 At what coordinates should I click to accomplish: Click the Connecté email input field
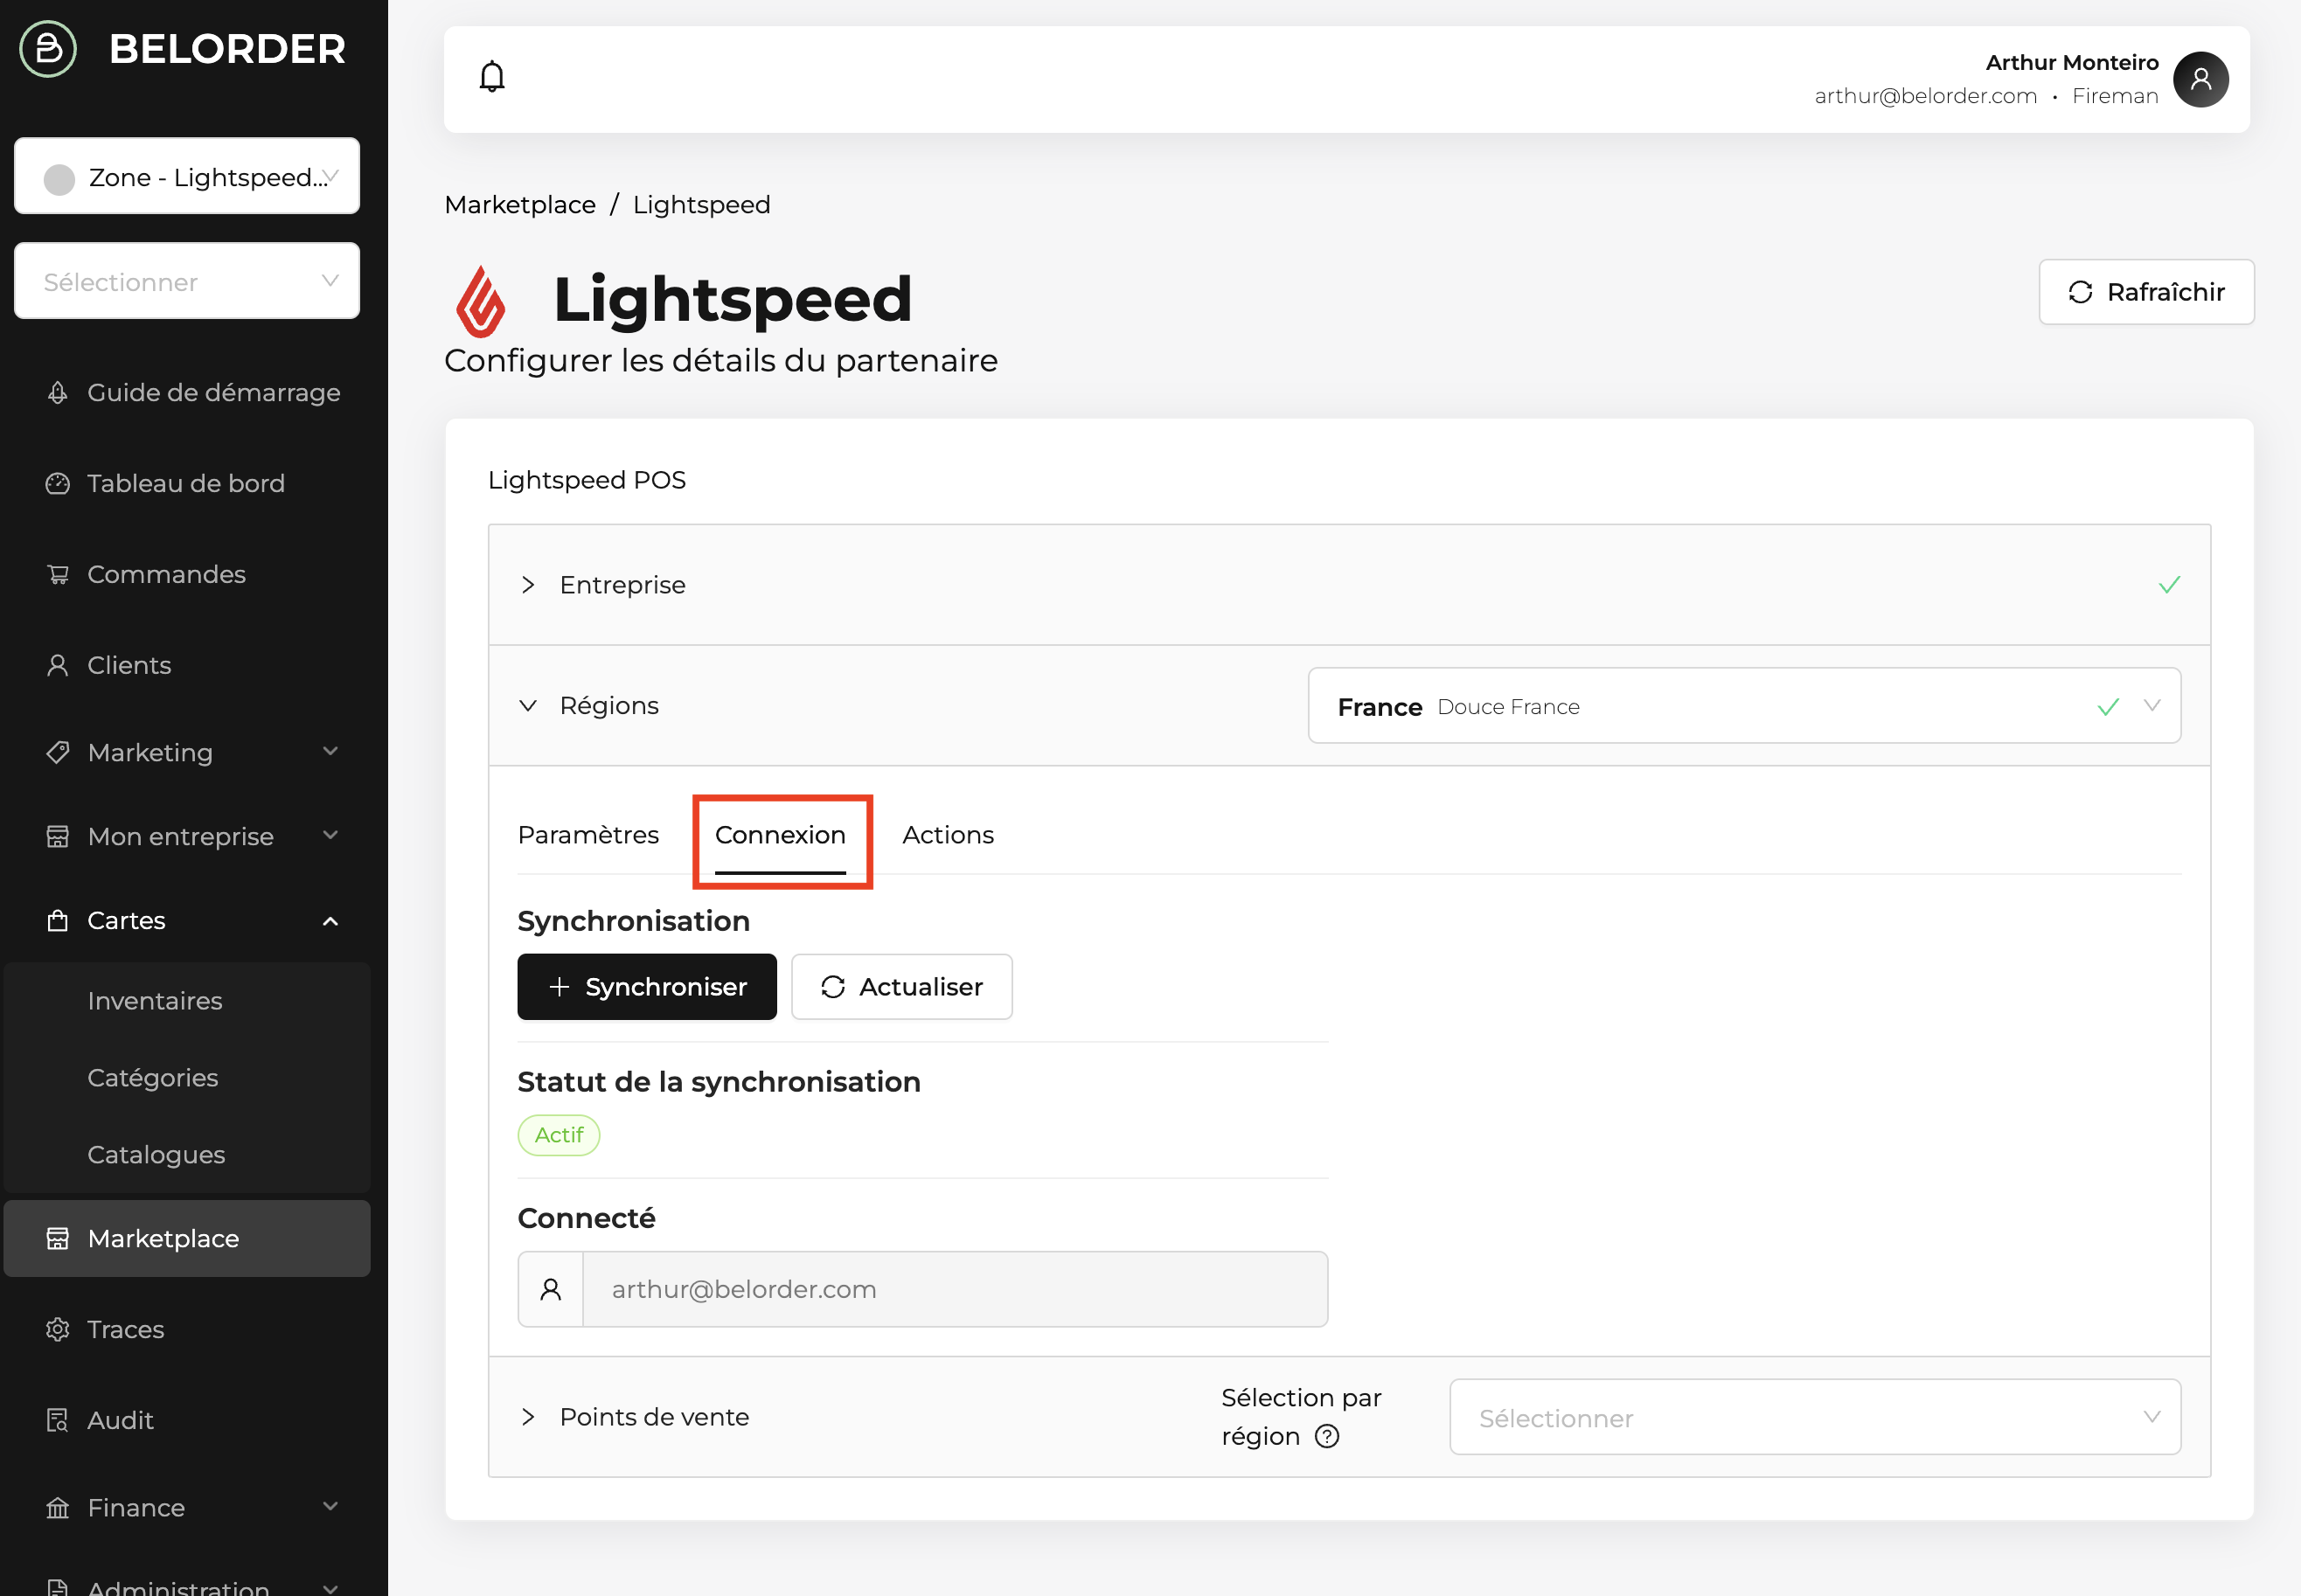955,1289
